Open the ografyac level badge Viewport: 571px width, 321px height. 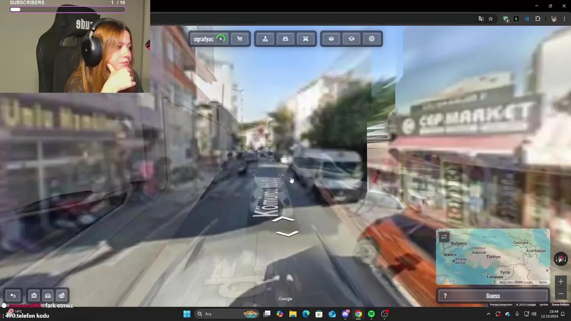tap(209, 39)
